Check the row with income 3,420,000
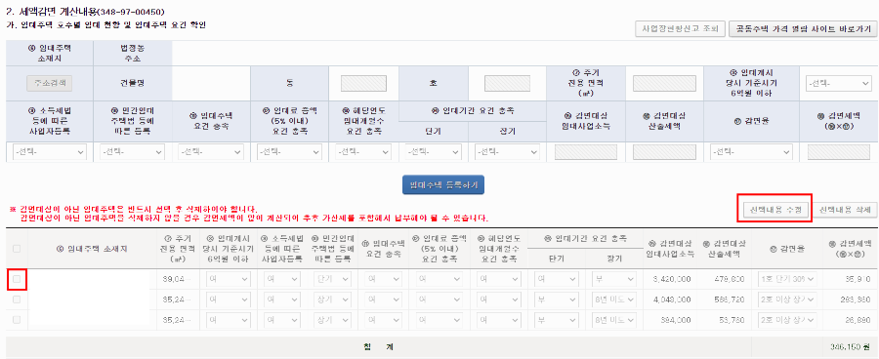This screenshot has height=359, width=879. click(17, 278)
